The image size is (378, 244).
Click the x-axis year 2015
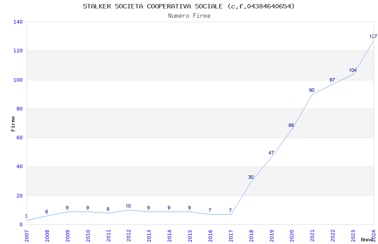coord(190,236)
